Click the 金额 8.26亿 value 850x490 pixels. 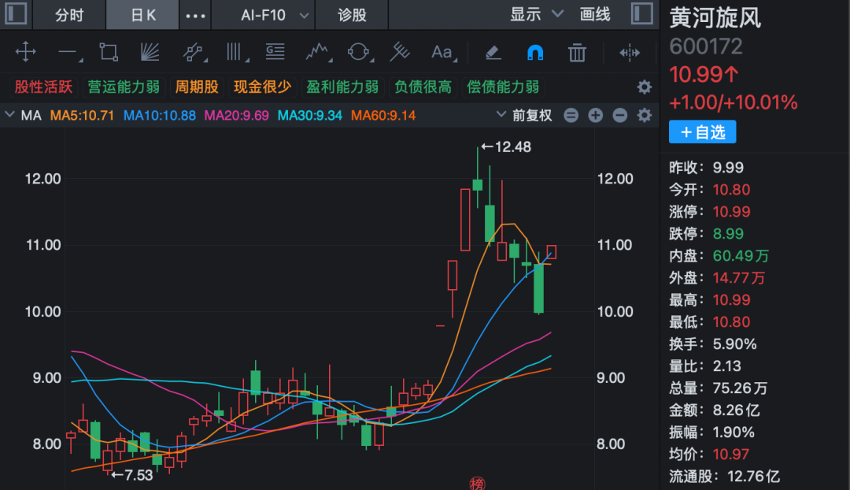pos(736,410)
